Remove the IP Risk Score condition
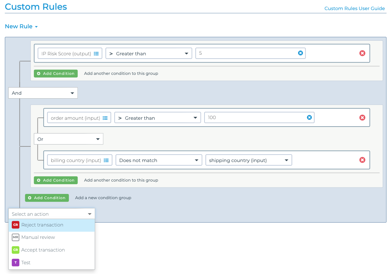Image resolution: width=392 pixels, height=274 pixels. coord(362,53)
